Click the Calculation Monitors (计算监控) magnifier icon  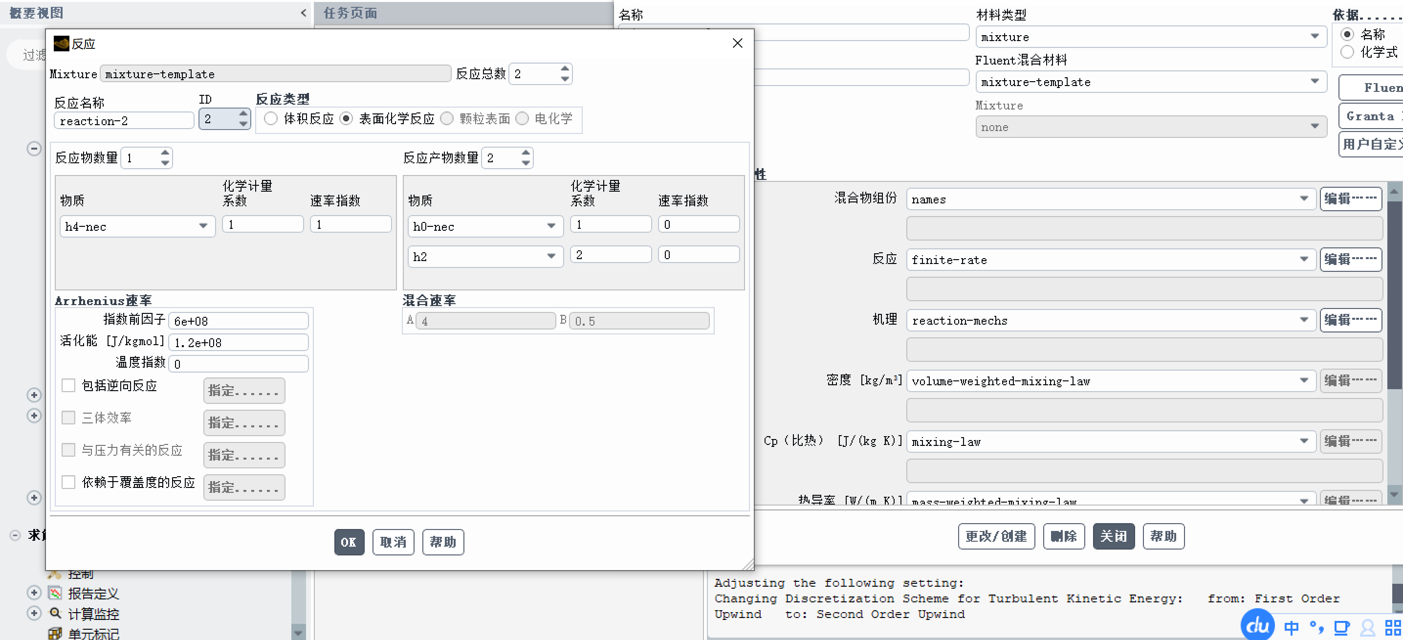click(x=55, y=613)
